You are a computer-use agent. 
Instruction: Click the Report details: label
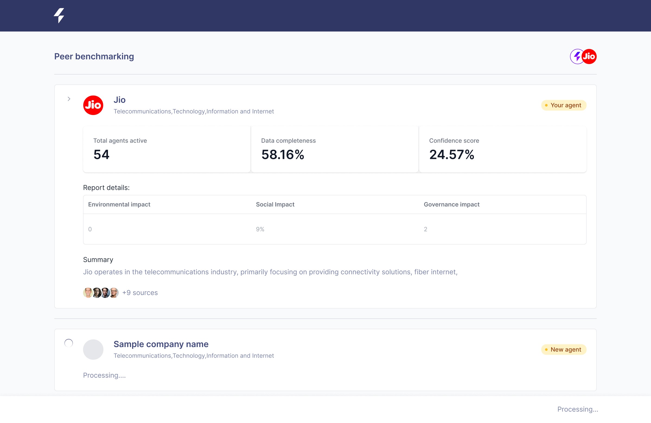[x=106, y=188]
